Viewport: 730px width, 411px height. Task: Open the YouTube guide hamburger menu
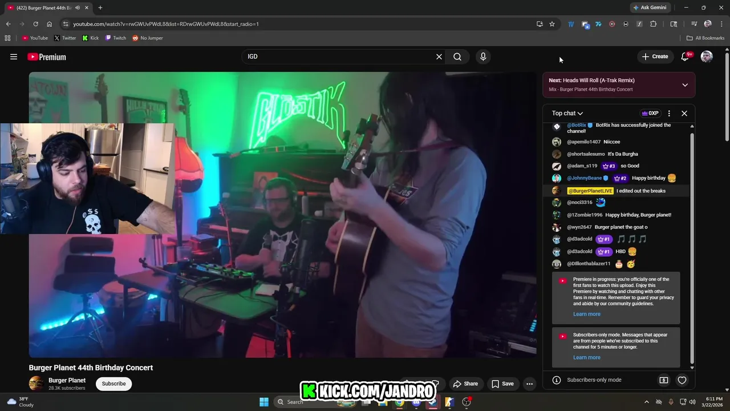(14, 57)
